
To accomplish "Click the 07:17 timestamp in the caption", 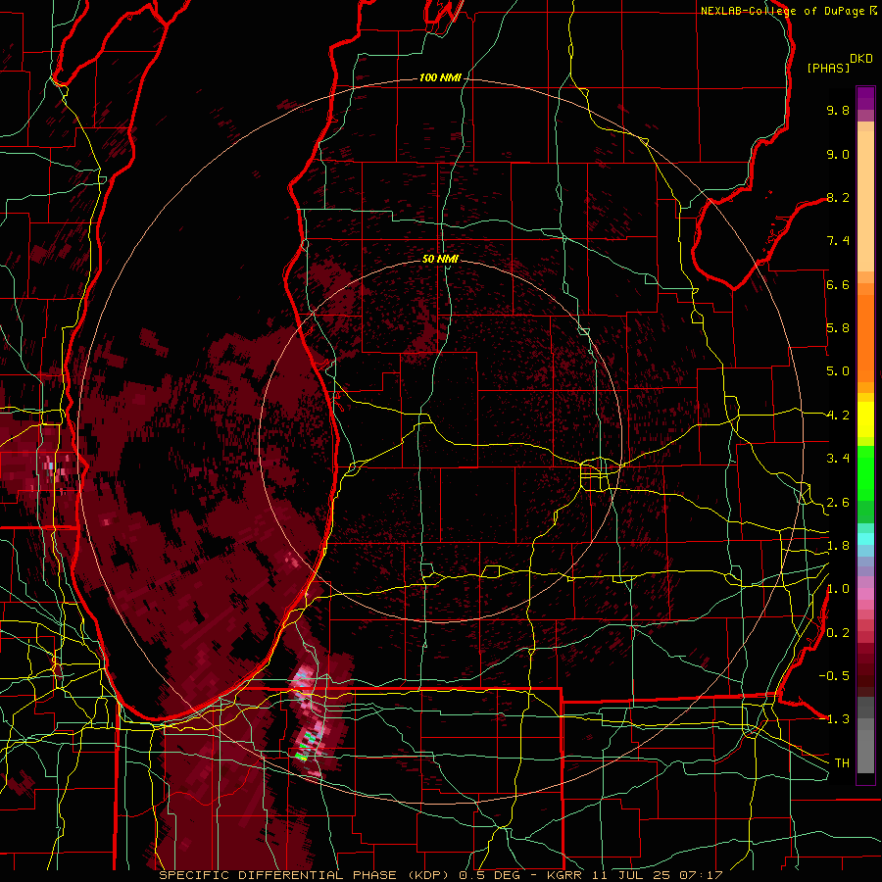I will (x=701, y=875).
